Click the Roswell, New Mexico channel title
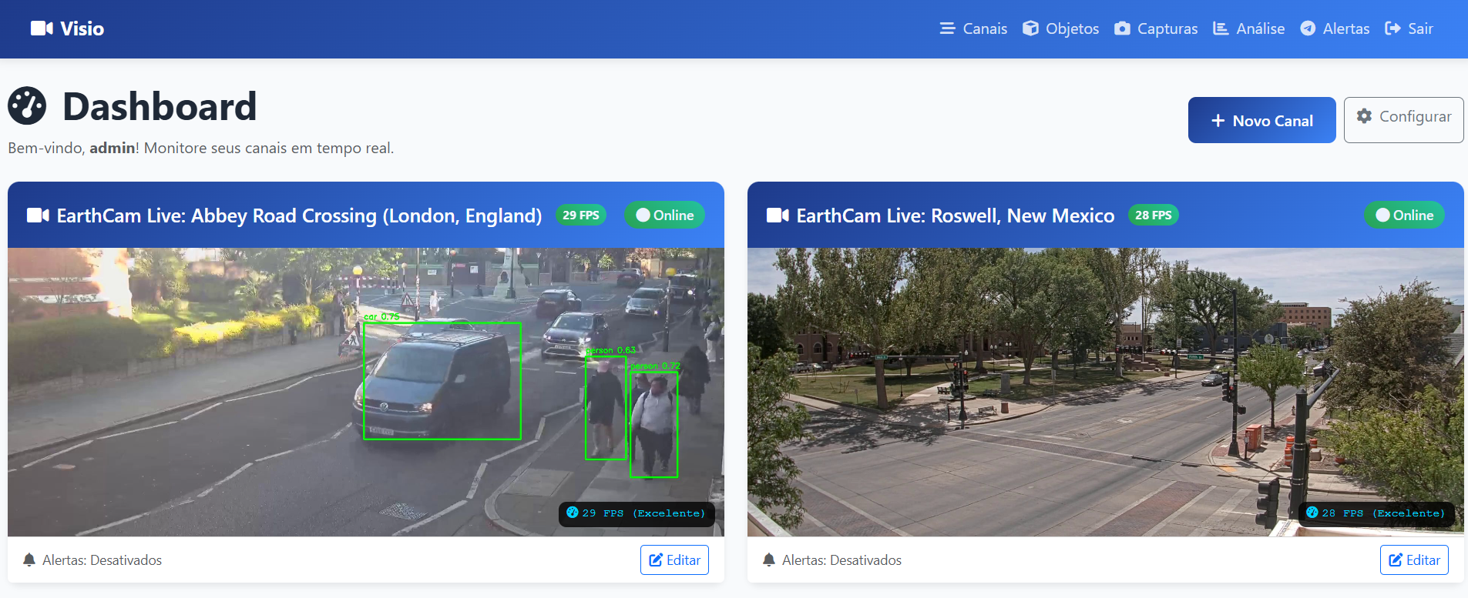This screenshot has width=1468, height=598. pos(956,215)
